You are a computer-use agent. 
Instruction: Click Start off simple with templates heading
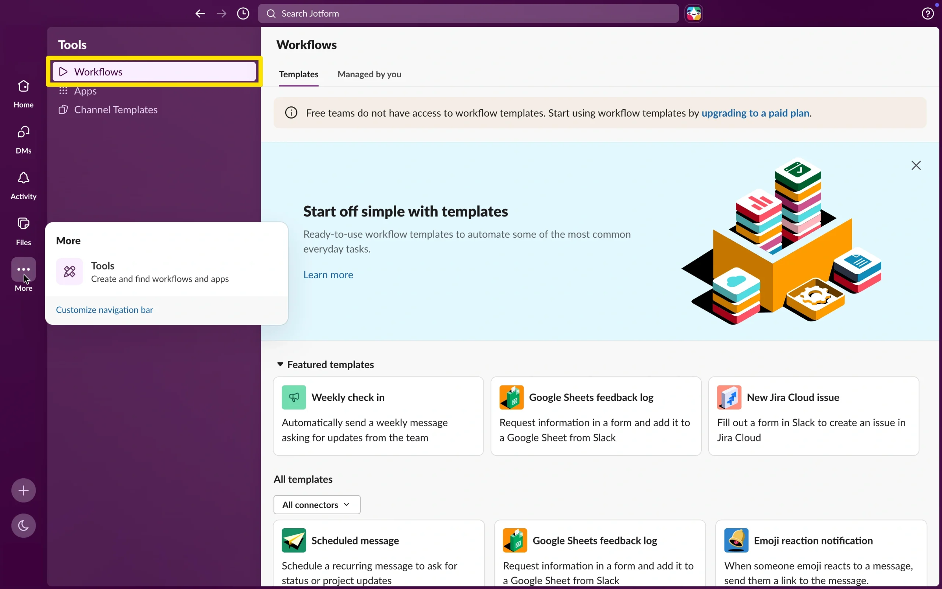click(406, 212)
